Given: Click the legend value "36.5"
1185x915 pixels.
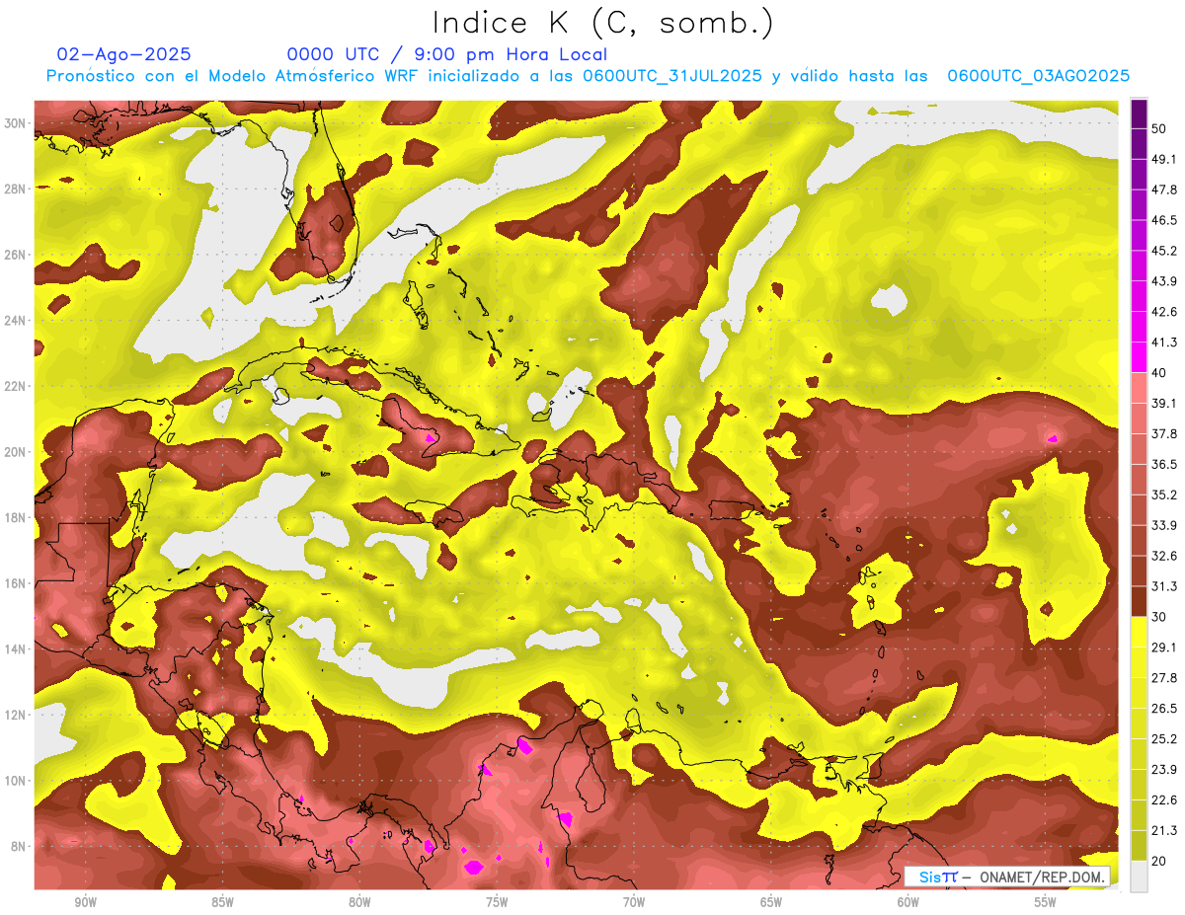Looking at the screenshot, I should point(1163,464).
